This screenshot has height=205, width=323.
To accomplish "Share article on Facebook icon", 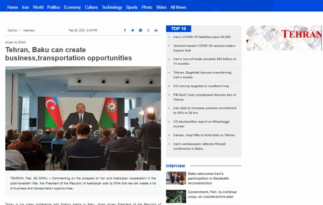I will [x=125, y=30].
